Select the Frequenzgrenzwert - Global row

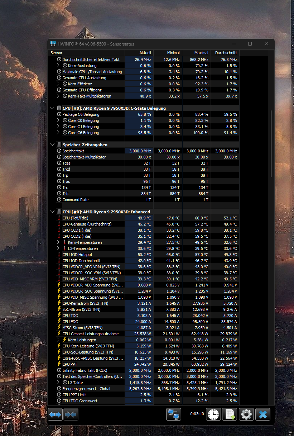coord(144,389)
